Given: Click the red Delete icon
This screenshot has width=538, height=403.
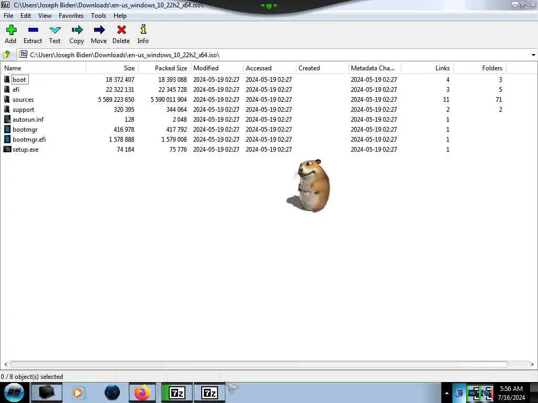Looking at the screenshot, I should click(121, 30).
